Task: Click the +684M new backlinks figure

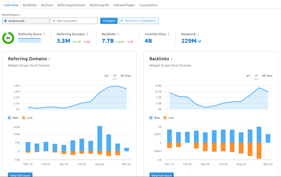Action: [x=120, y=42]
